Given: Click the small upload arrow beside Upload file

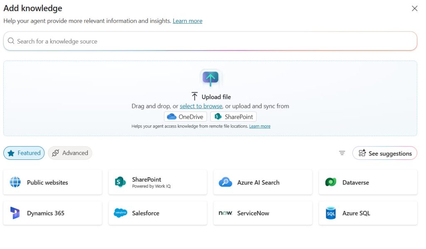Looking at the screenshot, I should (195, 96).
